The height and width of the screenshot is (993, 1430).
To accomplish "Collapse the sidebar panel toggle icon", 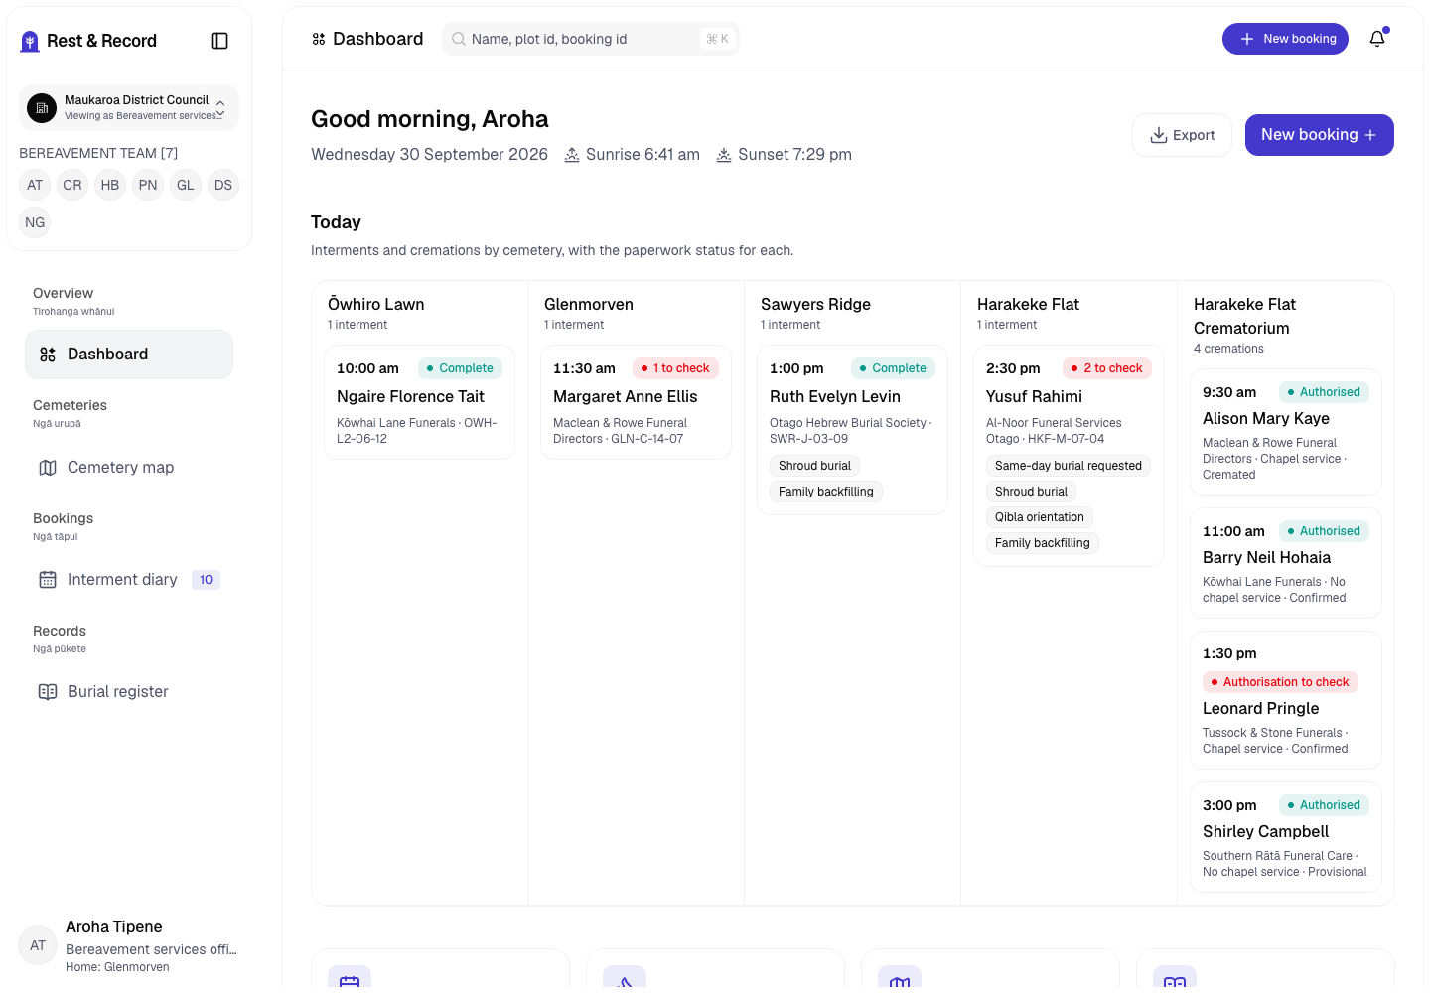I will pyautogui.click(x=219, y=41).
